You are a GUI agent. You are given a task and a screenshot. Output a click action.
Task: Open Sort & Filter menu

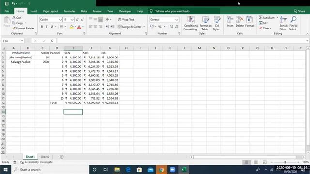283,24
